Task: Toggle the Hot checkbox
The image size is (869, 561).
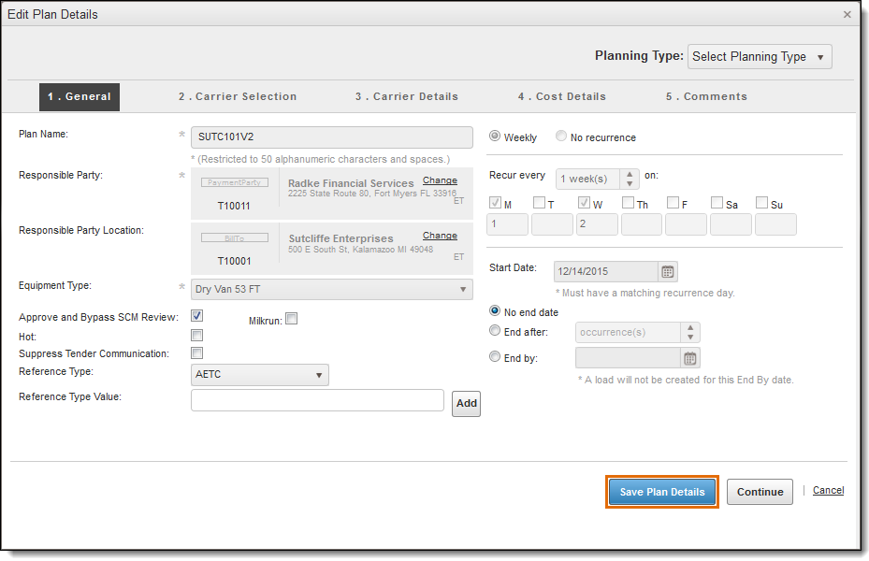Action: 197,335
